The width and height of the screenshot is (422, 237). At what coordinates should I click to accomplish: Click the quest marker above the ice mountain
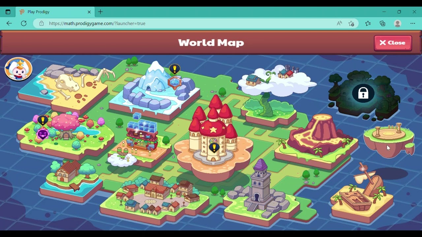[174, 69]
